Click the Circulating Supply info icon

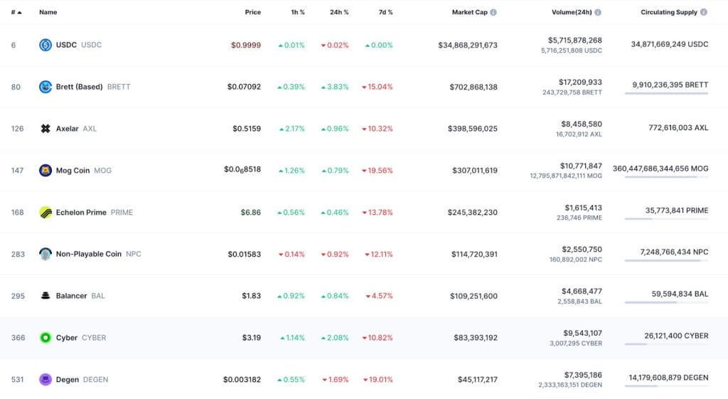pos(704,12)
